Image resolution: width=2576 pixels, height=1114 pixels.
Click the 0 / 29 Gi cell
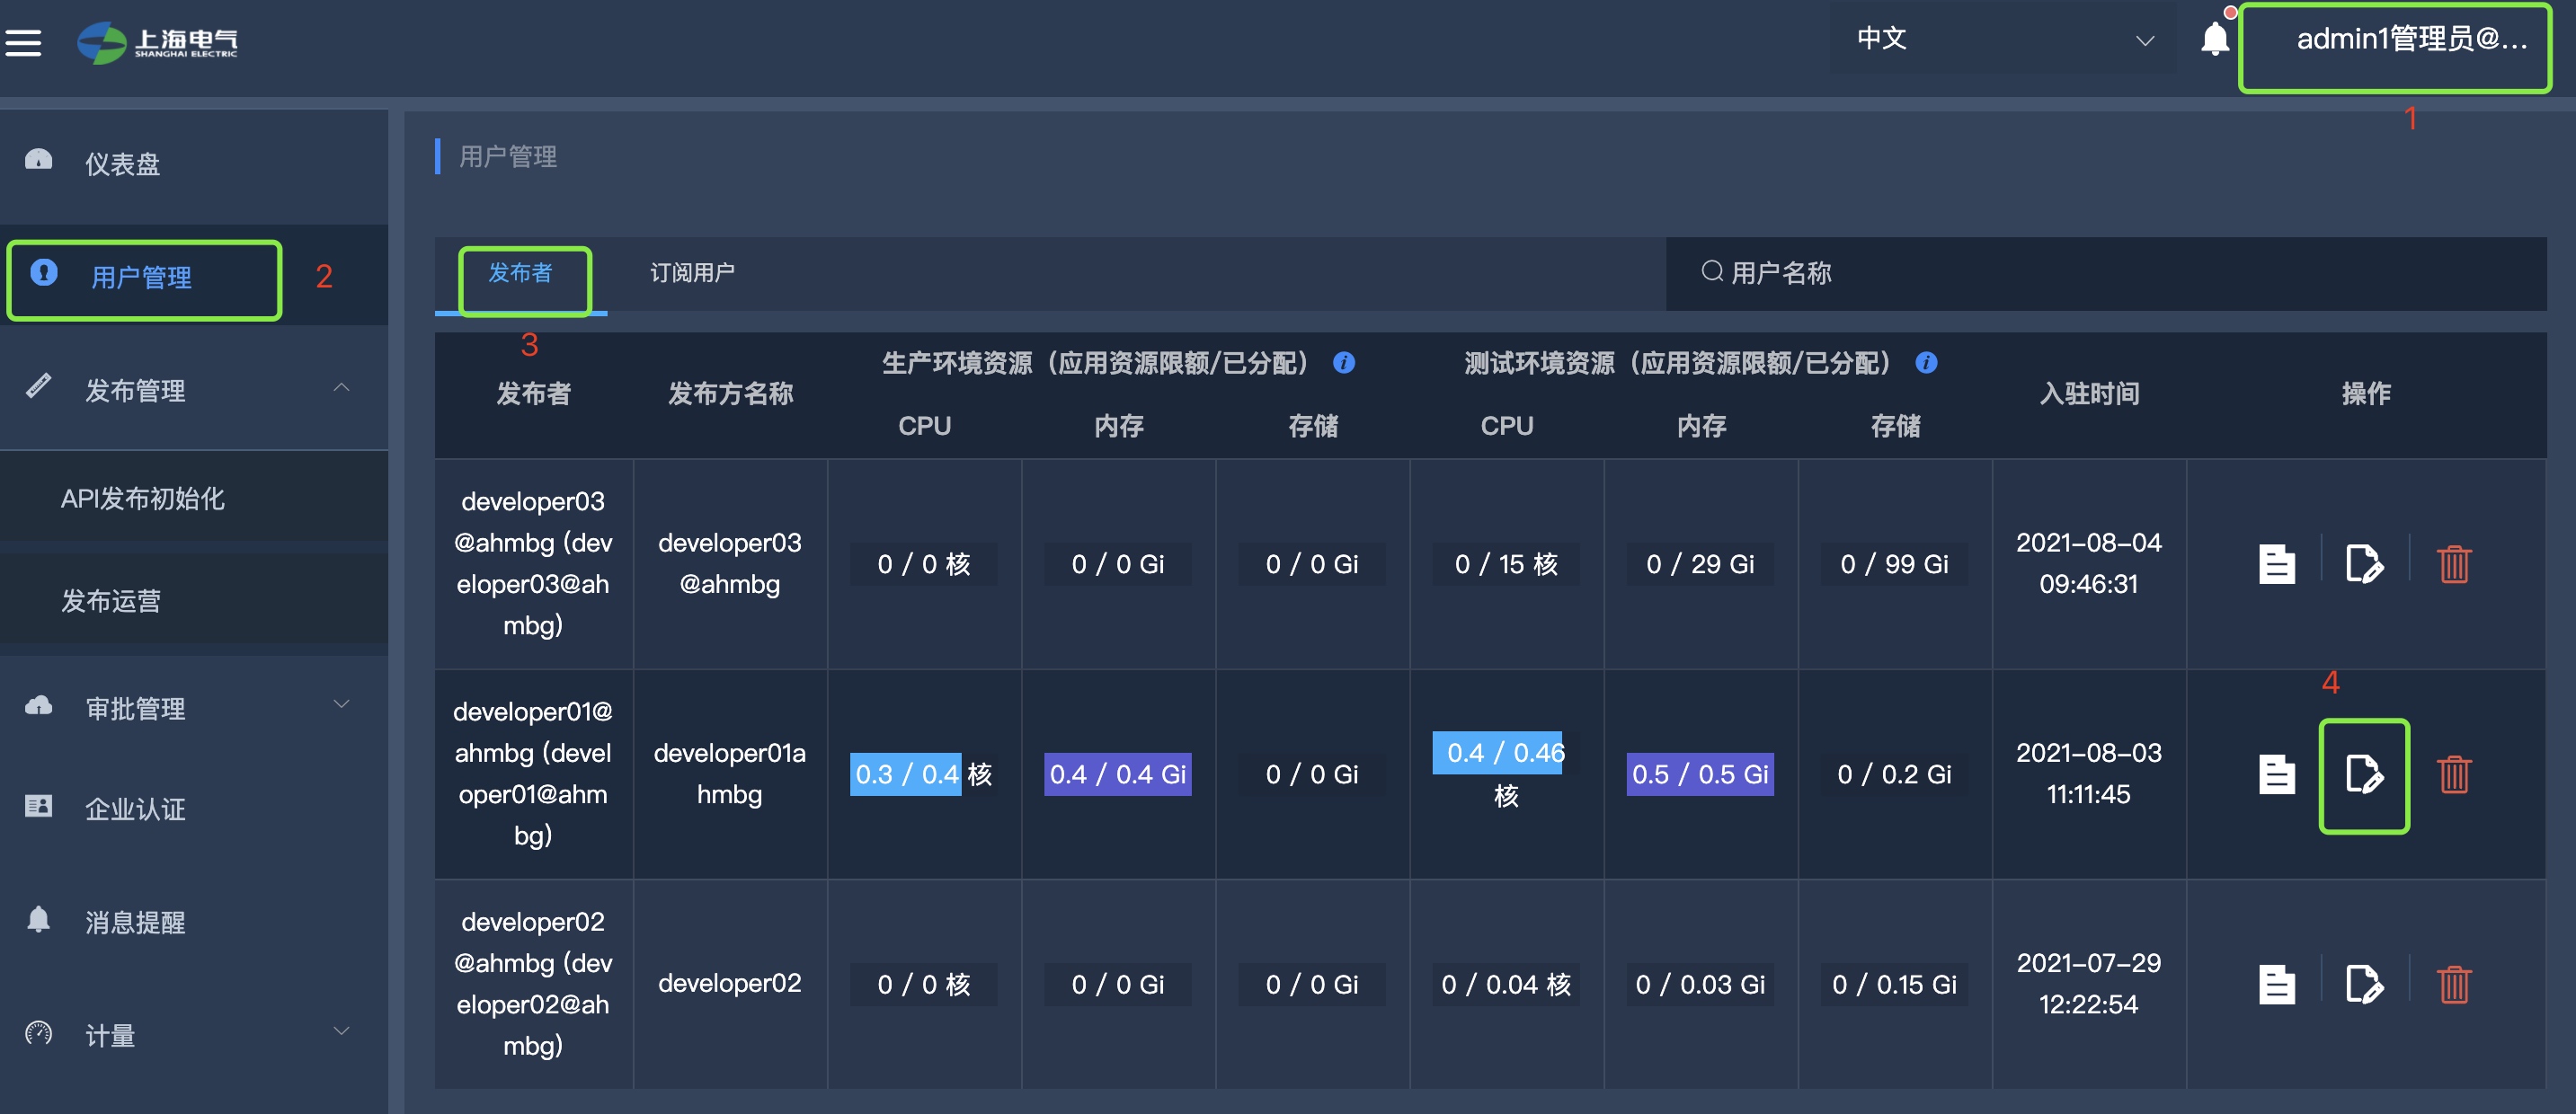[x=1700, y=563]
